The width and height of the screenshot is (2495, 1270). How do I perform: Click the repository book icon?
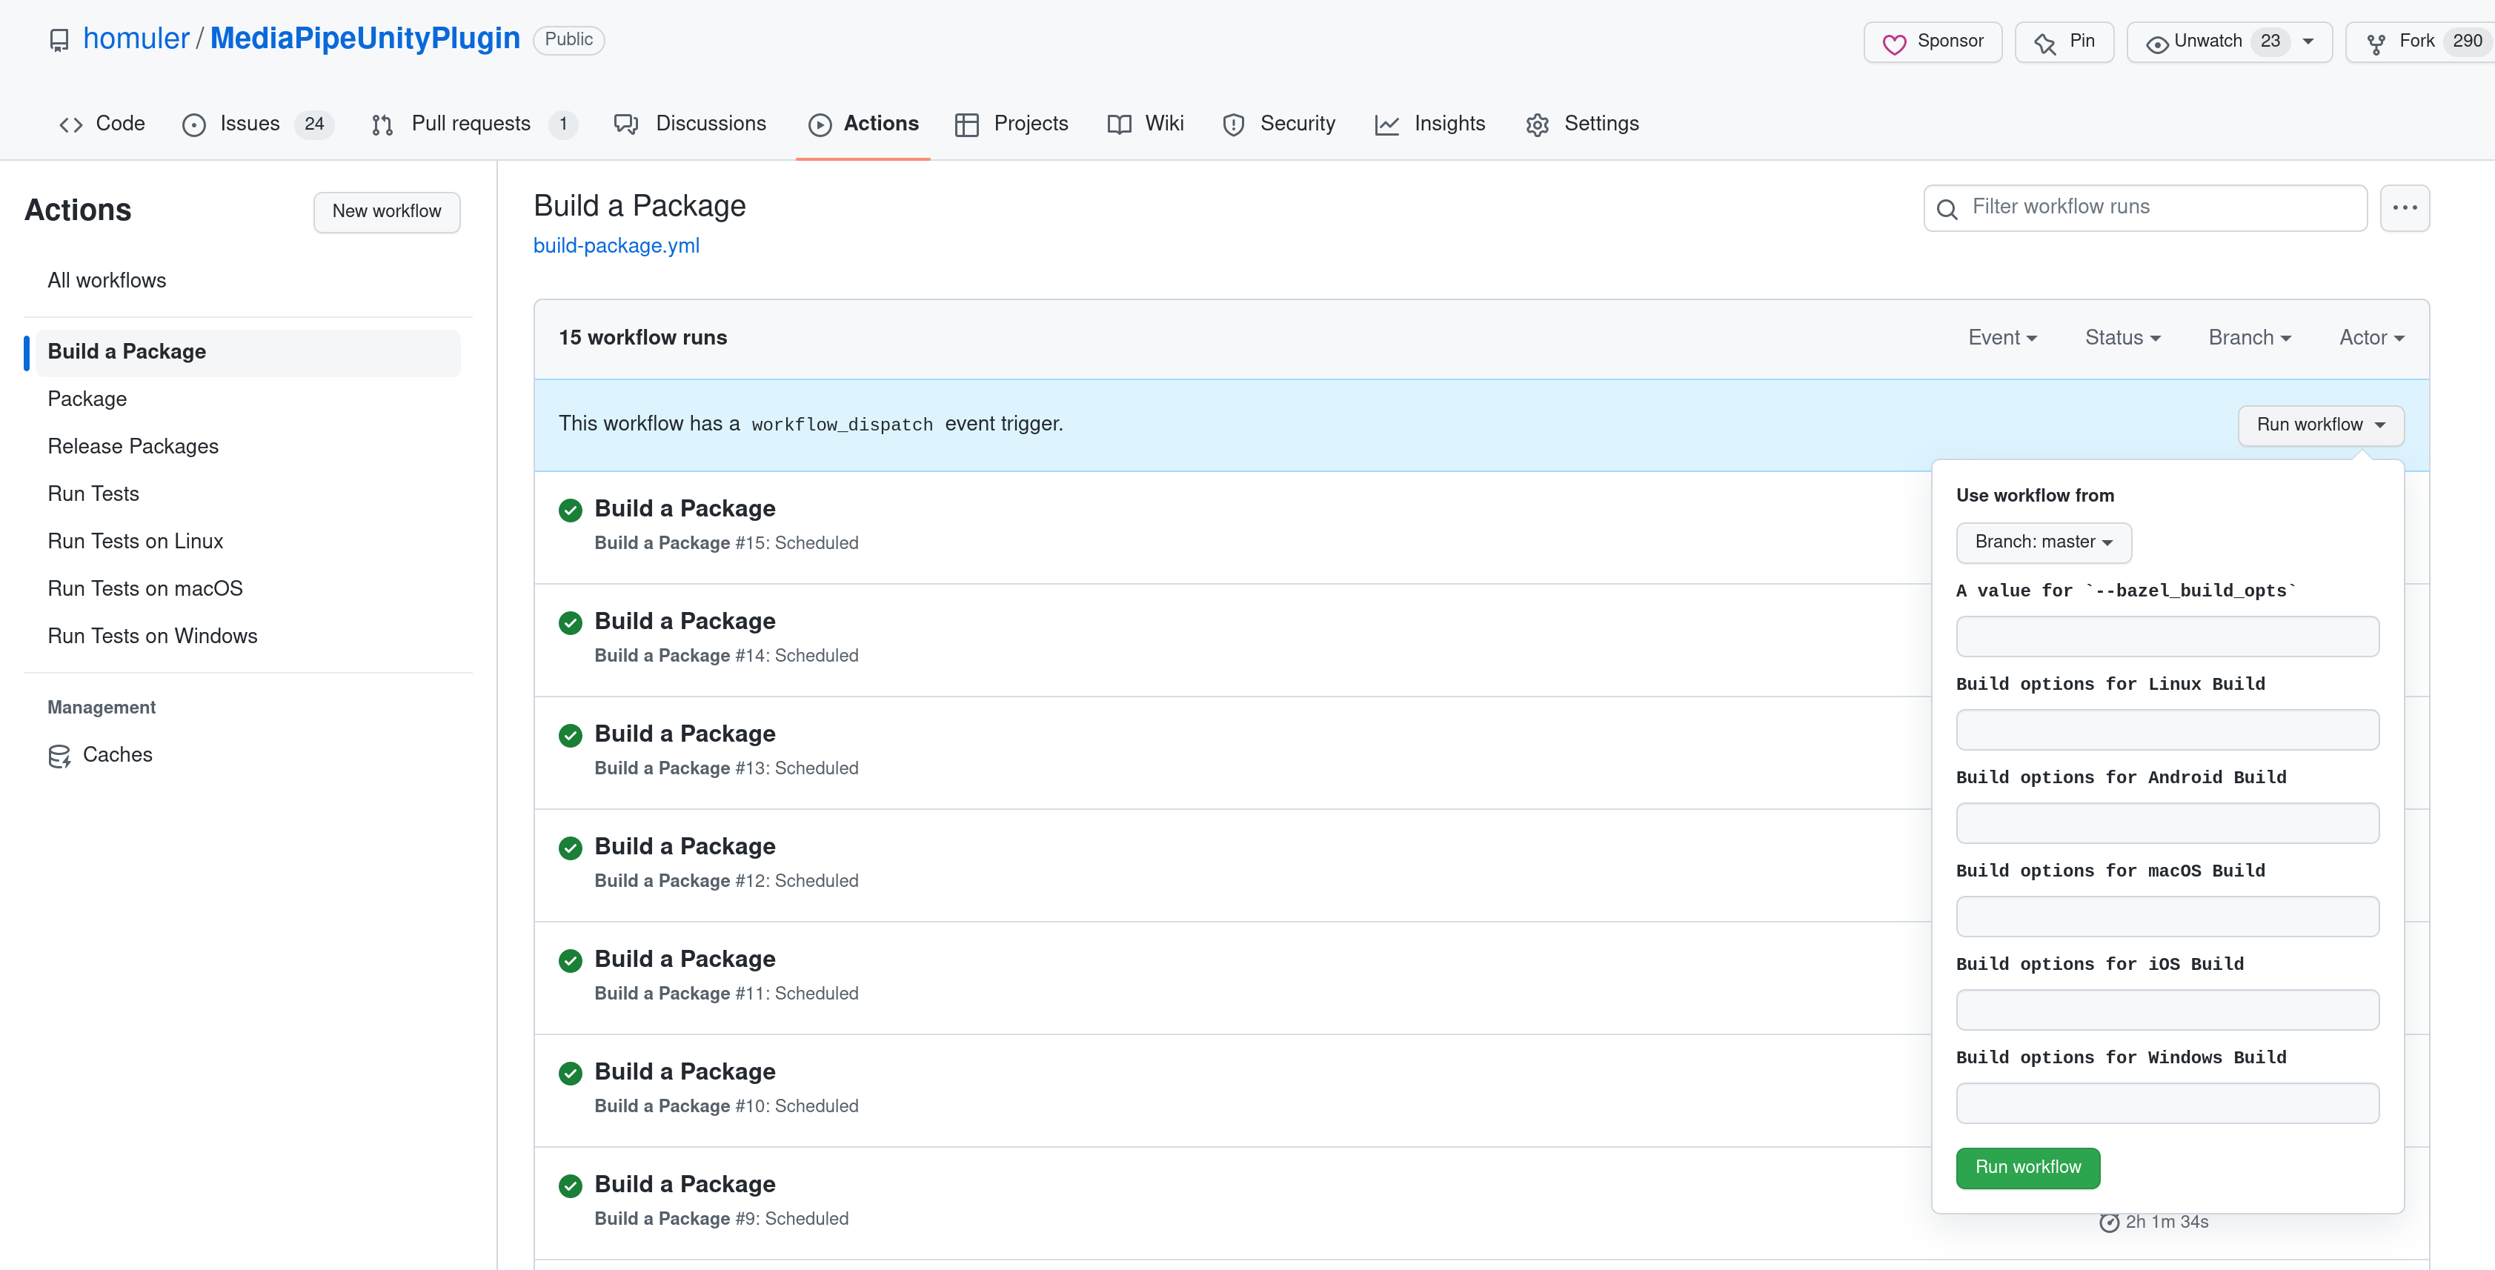[x=60, y=39]
